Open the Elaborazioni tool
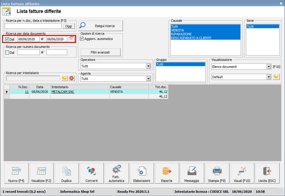This screenshot has width=285, height=196. click(141, 173)
